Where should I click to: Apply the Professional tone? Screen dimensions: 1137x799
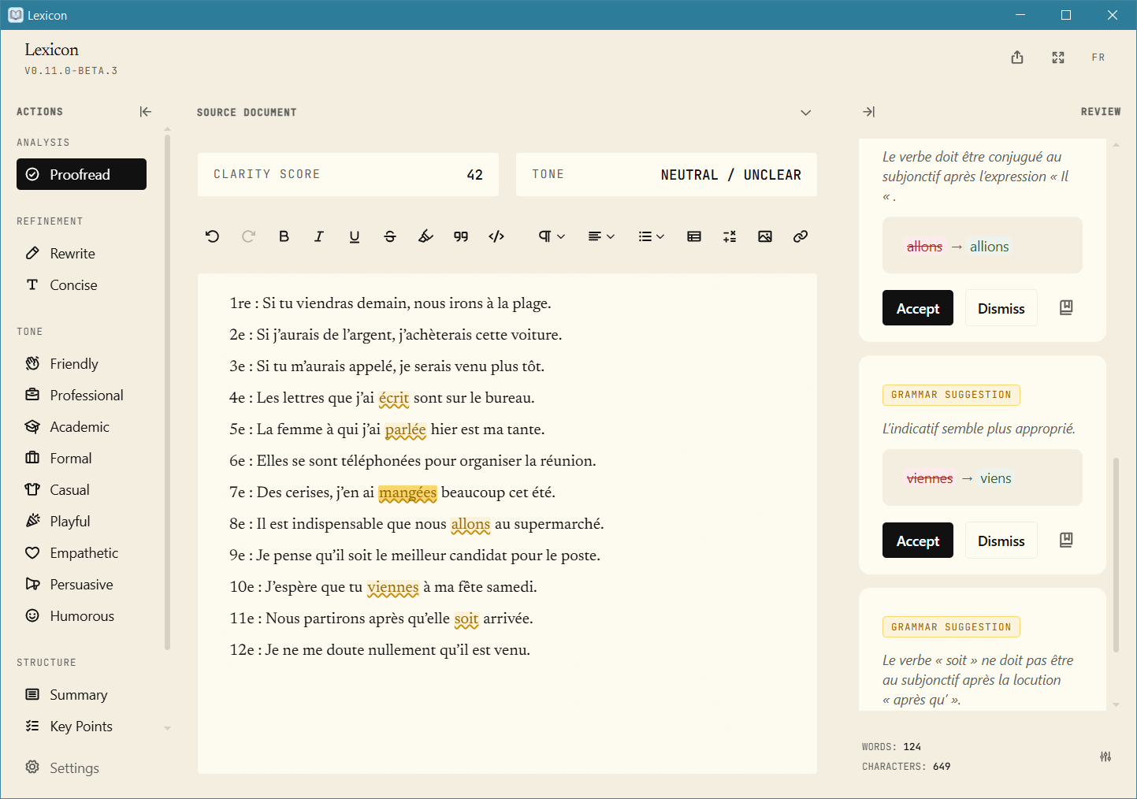pyautogui.click(x=81, y=395)
